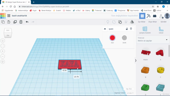The width and height of the screenshot is (170, 96).
Task: Redo action arrow
Action: [33, 22]
